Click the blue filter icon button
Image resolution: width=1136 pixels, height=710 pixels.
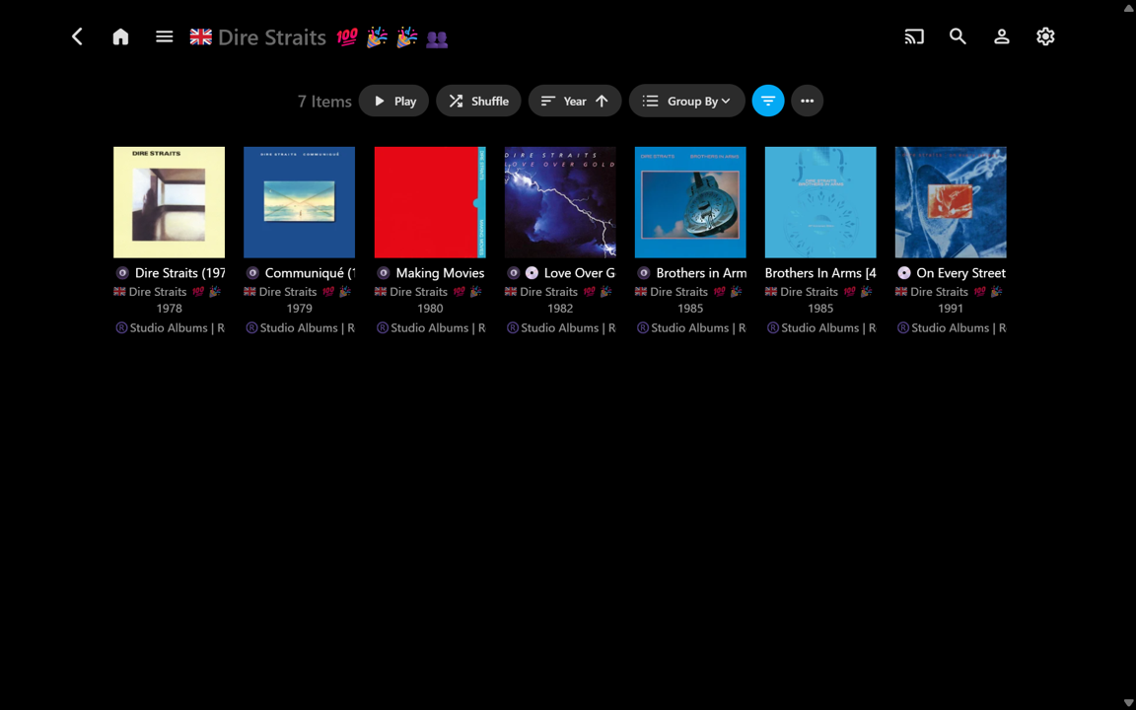click(x=768, y=101)
